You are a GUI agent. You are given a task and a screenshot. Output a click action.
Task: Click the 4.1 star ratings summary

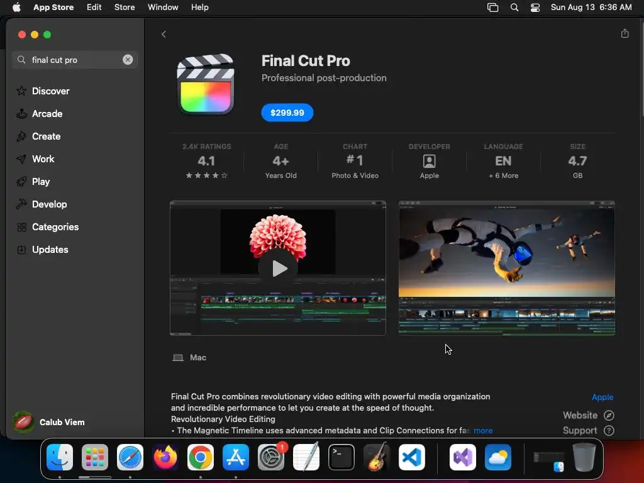206,161
